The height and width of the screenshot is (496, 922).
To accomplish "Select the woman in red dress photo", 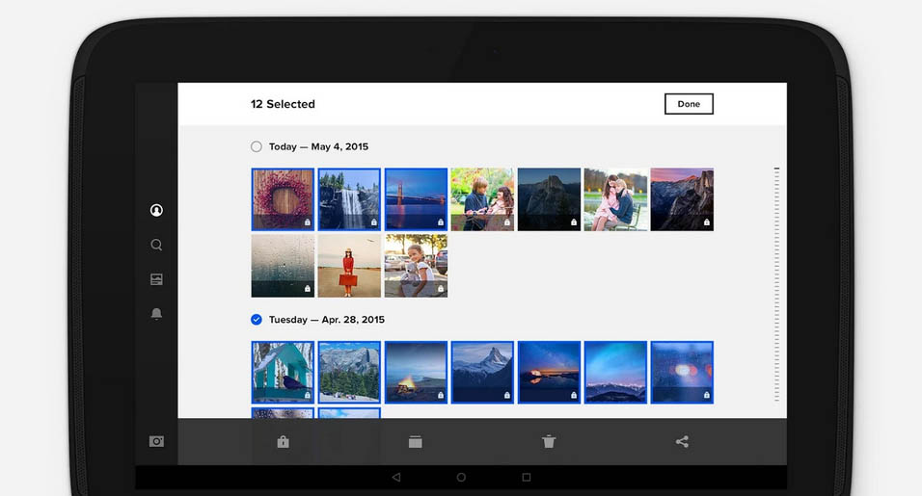I will [349, 266].
